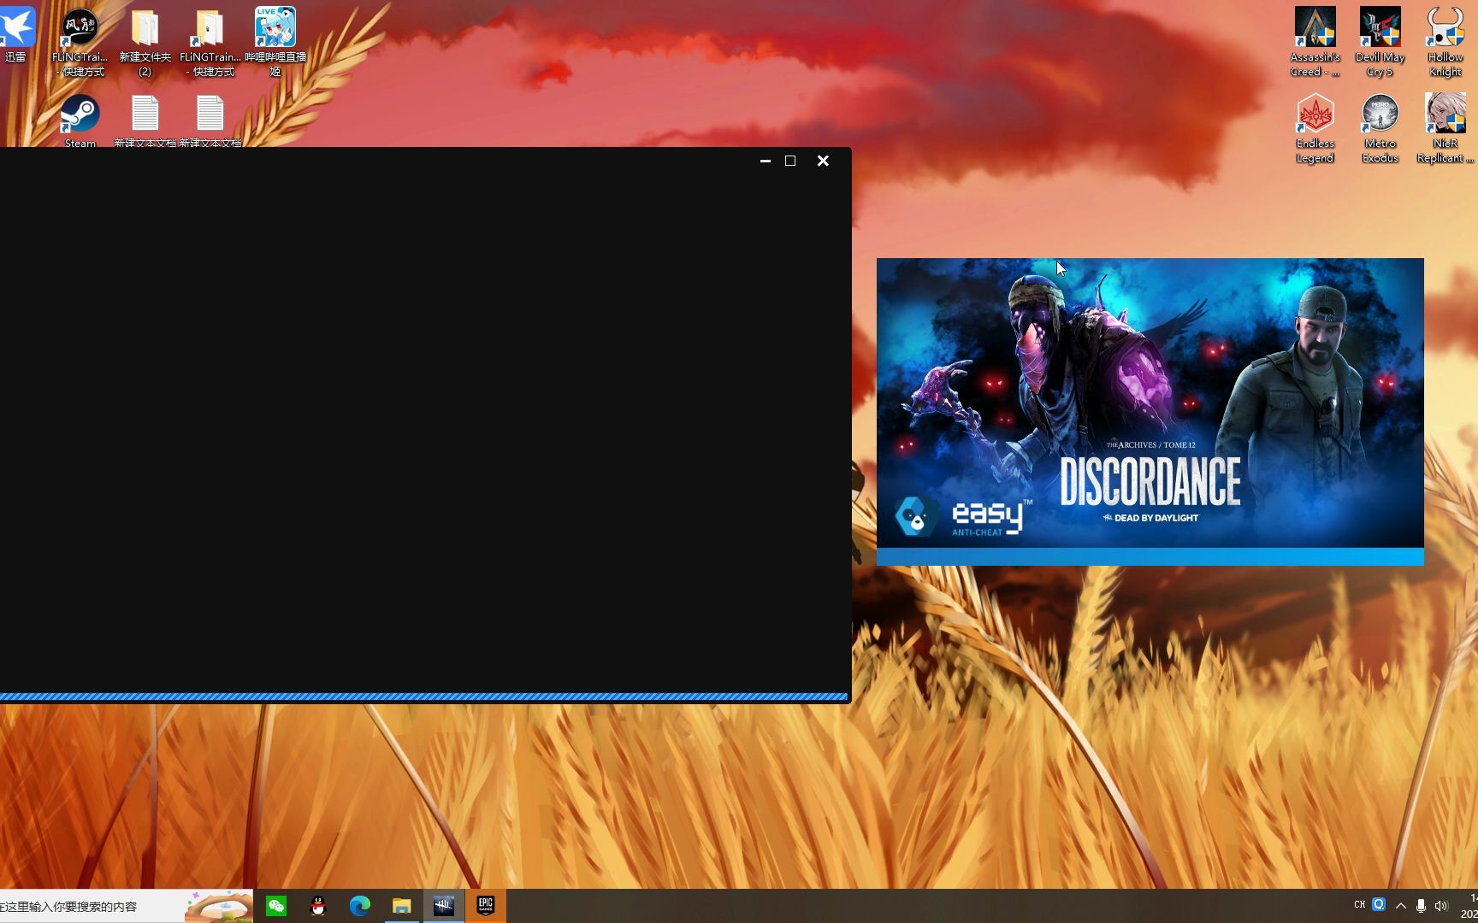
Task: Open WeChat from the taskbar
Action: [276, 906]
